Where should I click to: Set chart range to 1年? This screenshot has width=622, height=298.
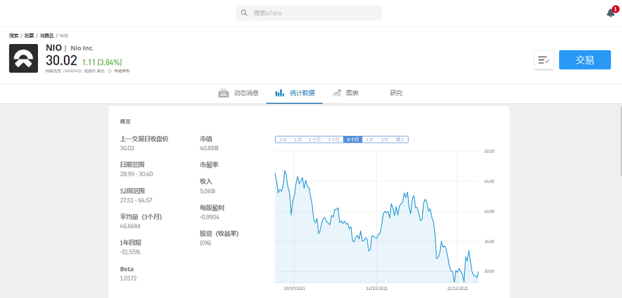click(x=369, y=139)
